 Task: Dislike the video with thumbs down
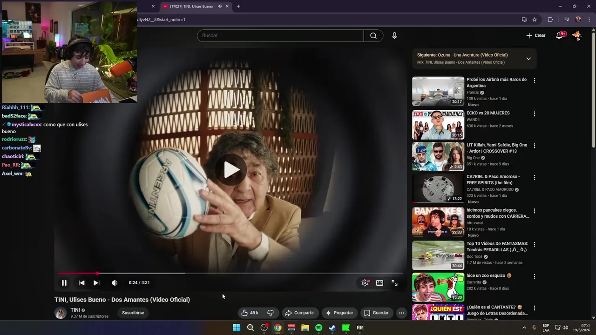pos(271,313)
